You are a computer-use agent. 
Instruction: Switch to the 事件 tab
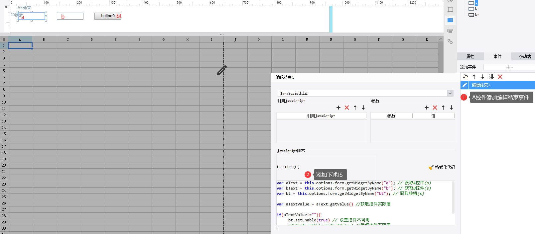[x=497, y=56]
